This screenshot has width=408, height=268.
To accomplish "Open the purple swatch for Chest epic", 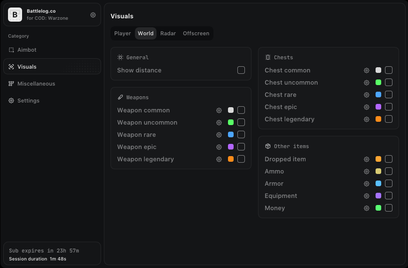I will pyautogui.click(x=378, y=107).
